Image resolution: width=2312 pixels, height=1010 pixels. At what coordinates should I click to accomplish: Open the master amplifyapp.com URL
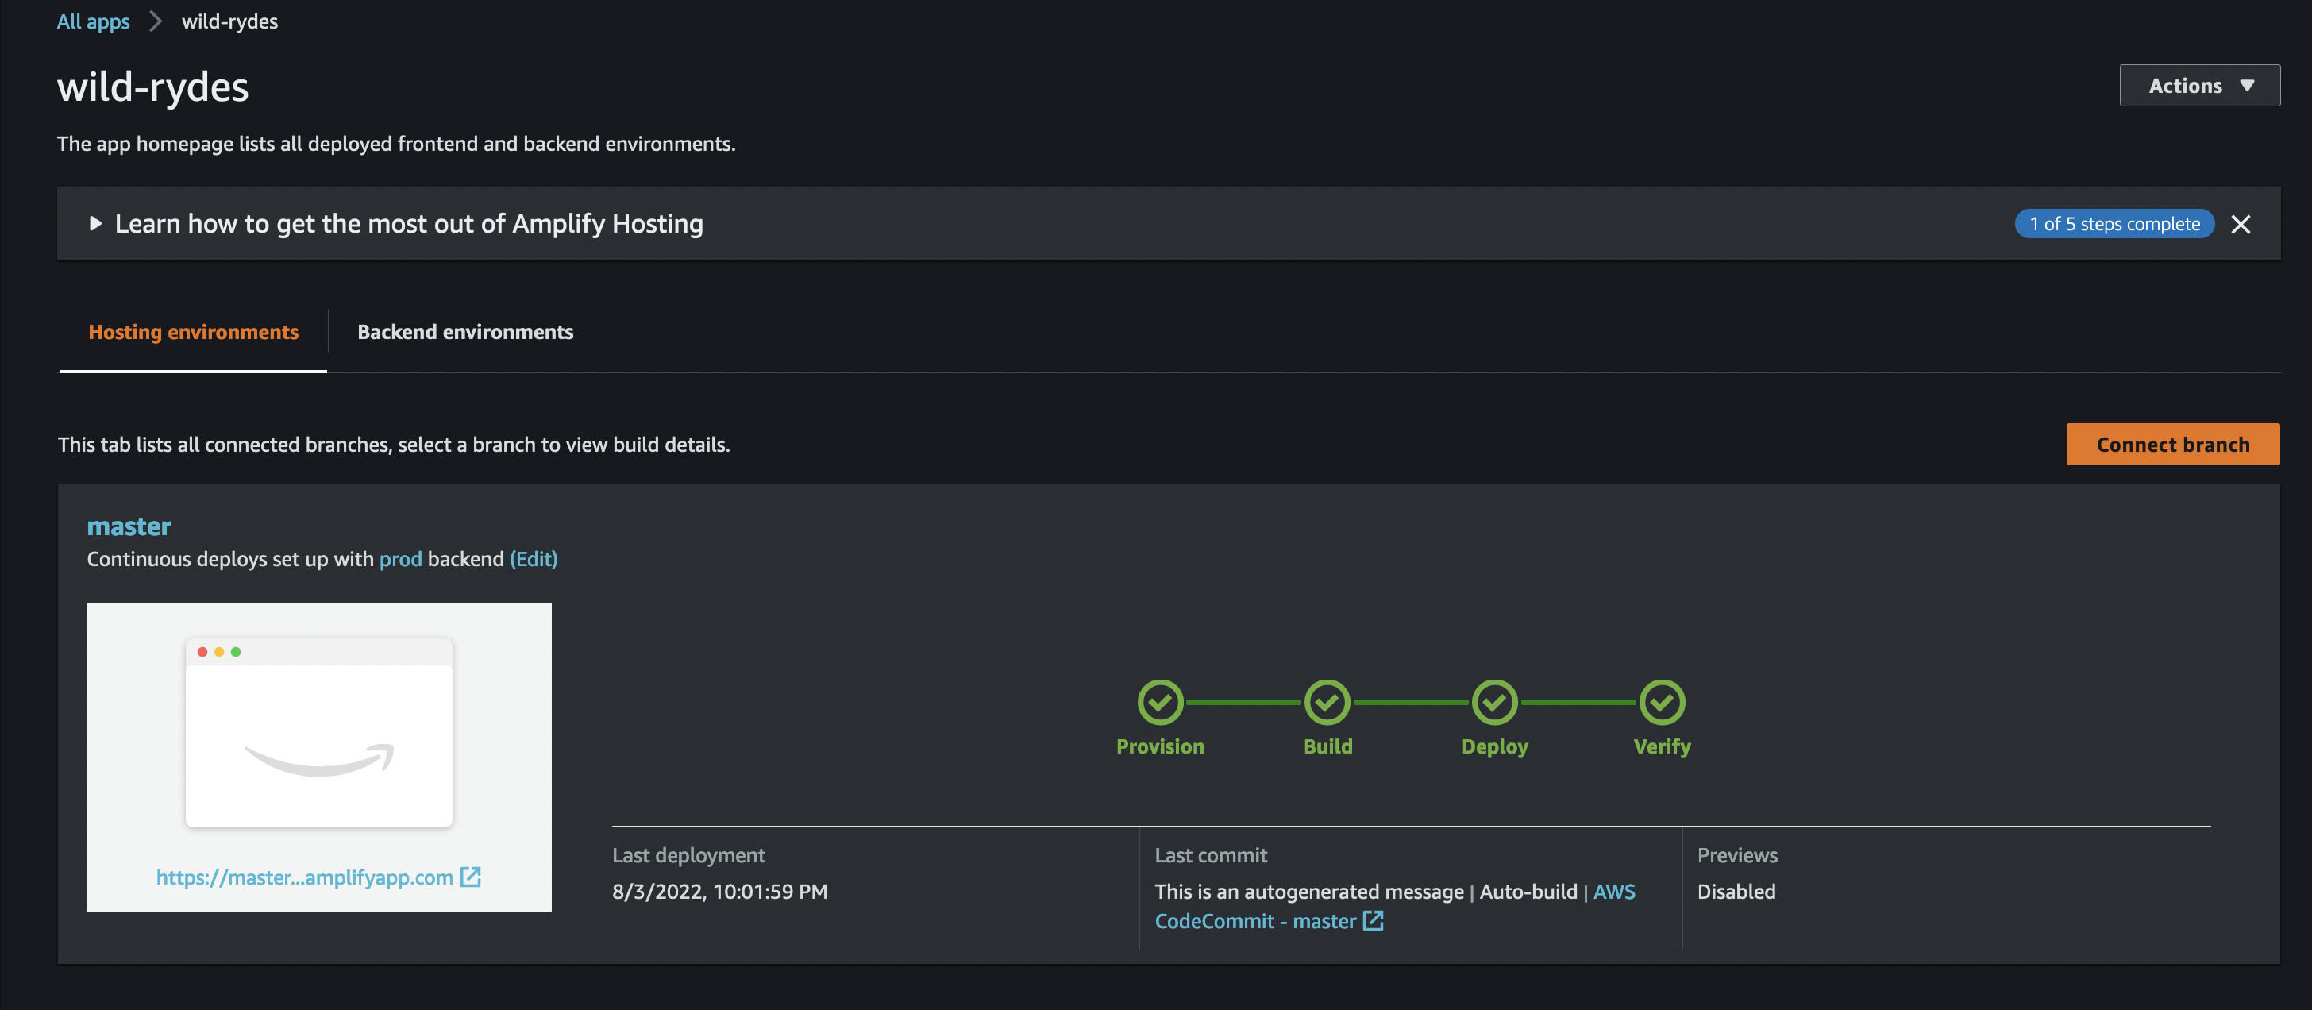tap(304, 877)
